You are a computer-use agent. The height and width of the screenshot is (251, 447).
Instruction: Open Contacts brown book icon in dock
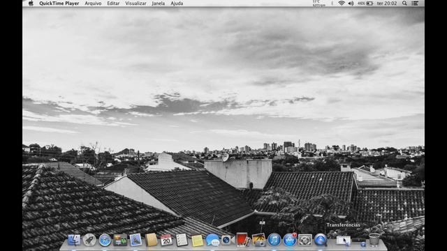(151, 240)
